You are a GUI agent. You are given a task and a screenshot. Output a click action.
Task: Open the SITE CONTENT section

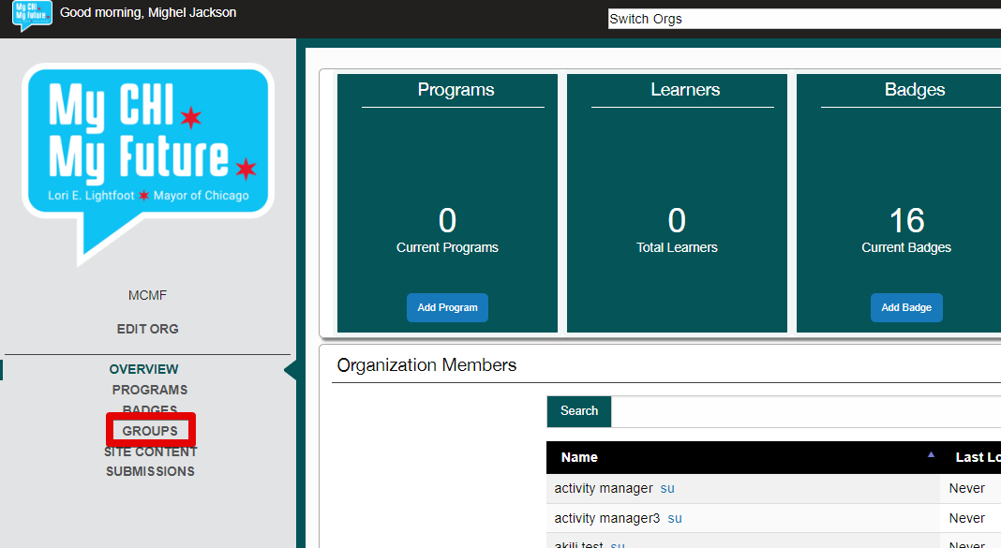point(150,452)
